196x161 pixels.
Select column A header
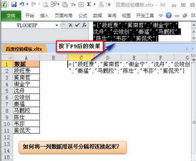coord(26,58)
